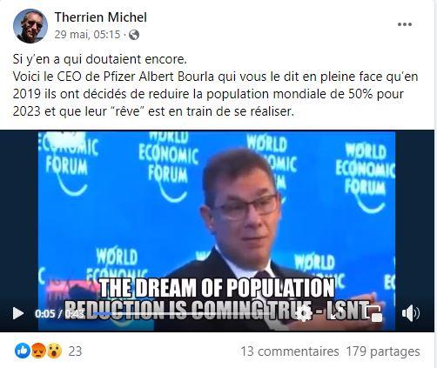Open the video settings gear
Image resolution: width=437 pixels, height=368 pixels.
(x=304, y=313)
